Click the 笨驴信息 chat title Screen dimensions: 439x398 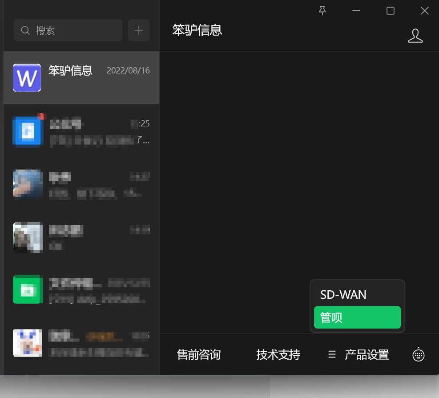pyautogui.click(x=197, y=30)
